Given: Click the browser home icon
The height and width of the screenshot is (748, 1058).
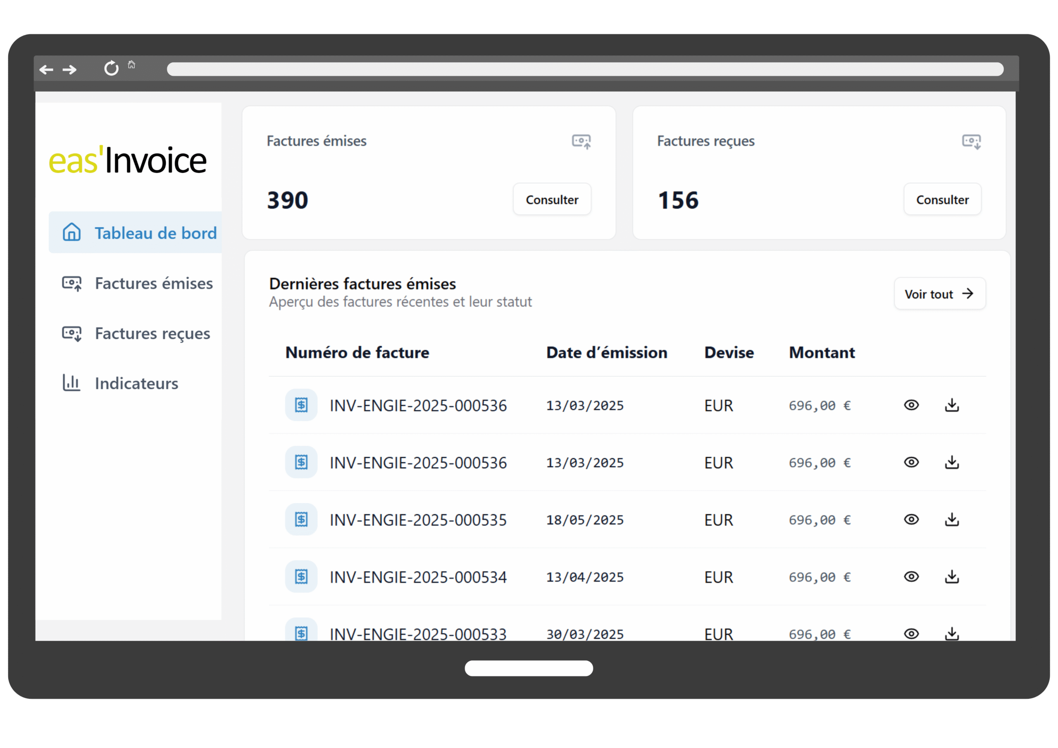Looking at the screenshot, I should 131,64.
